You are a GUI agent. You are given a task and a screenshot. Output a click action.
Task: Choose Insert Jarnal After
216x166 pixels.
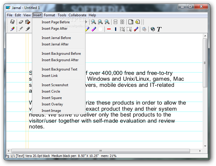(x=59, y=44)
